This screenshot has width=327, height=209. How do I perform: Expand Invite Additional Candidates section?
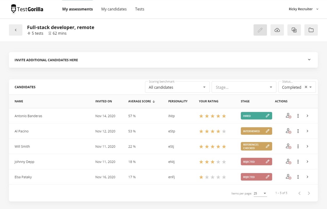309,60
